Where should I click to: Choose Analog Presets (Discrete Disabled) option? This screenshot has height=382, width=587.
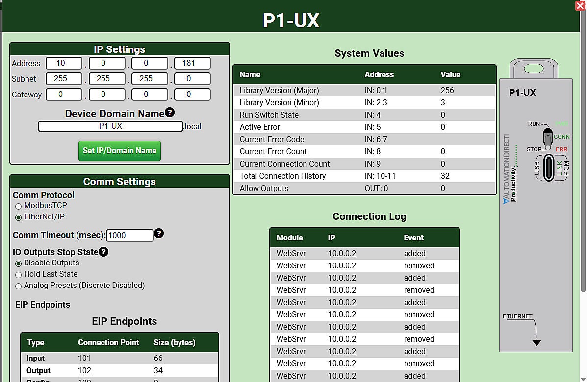18,286
